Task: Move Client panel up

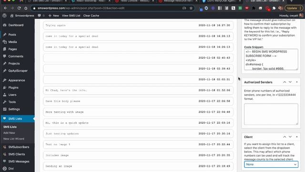Action: [x=285, y=137]
